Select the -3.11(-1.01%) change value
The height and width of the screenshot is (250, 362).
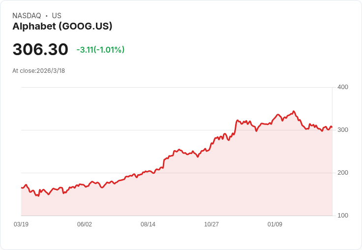100,50
